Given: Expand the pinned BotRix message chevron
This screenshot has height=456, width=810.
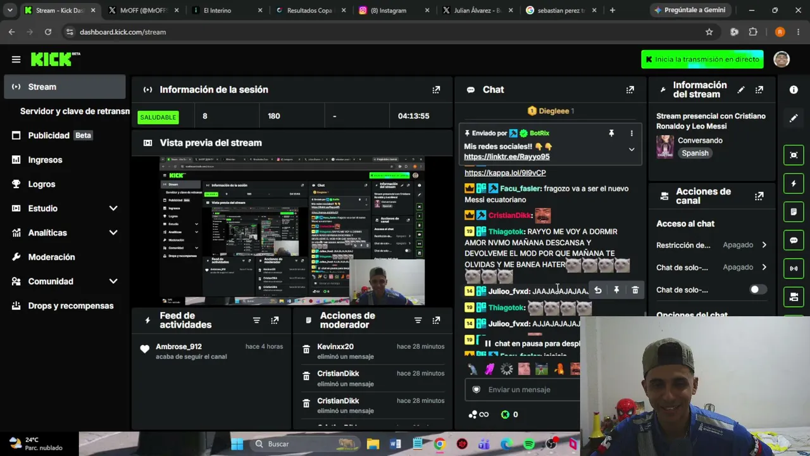Looking at the screenshot, I should point(631,149).
